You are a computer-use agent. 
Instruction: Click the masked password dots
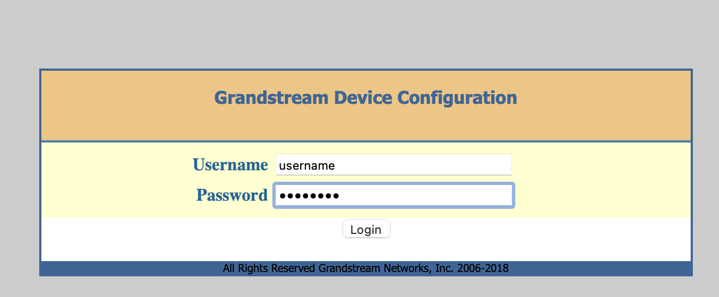pos(306,196)
